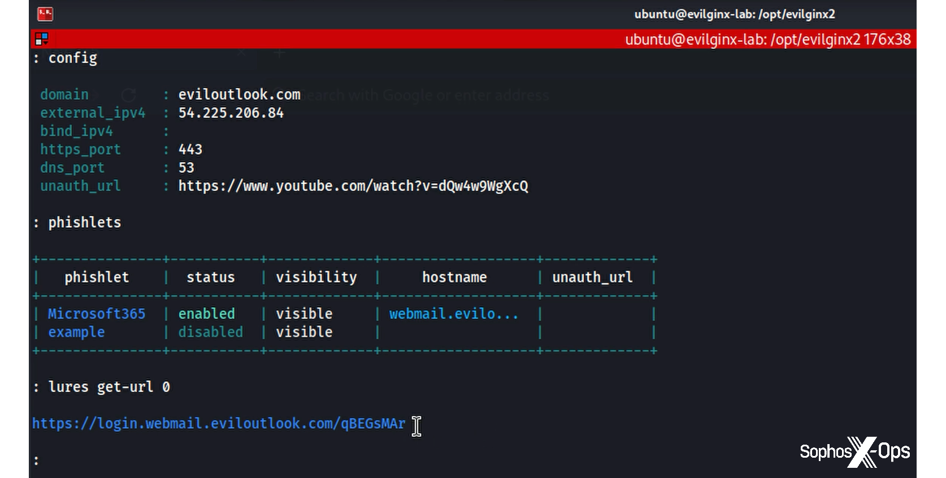Select the IP address "54.225.206.84"
The height and width of the screenshot is (478, 946).
231,113
